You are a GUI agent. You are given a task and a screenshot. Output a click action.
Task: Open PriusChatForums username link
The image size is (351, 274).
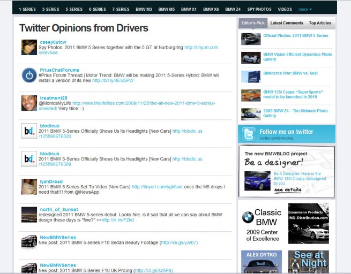[59, 70]
